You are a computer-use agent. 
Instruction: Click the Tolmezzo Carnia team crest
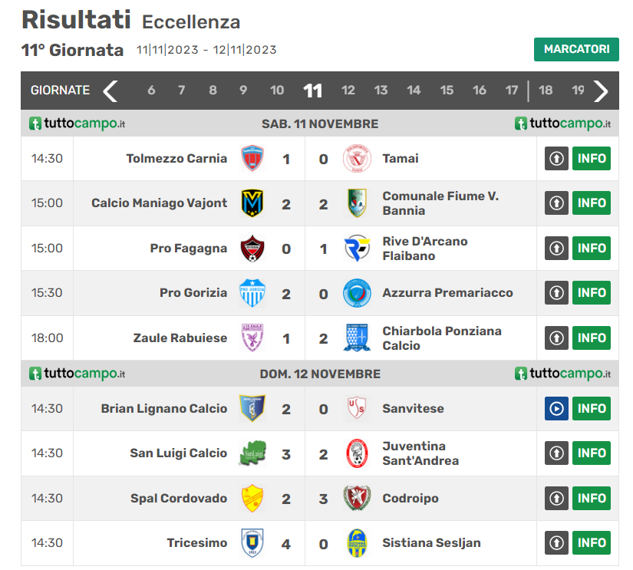click(x=252, y=159)
